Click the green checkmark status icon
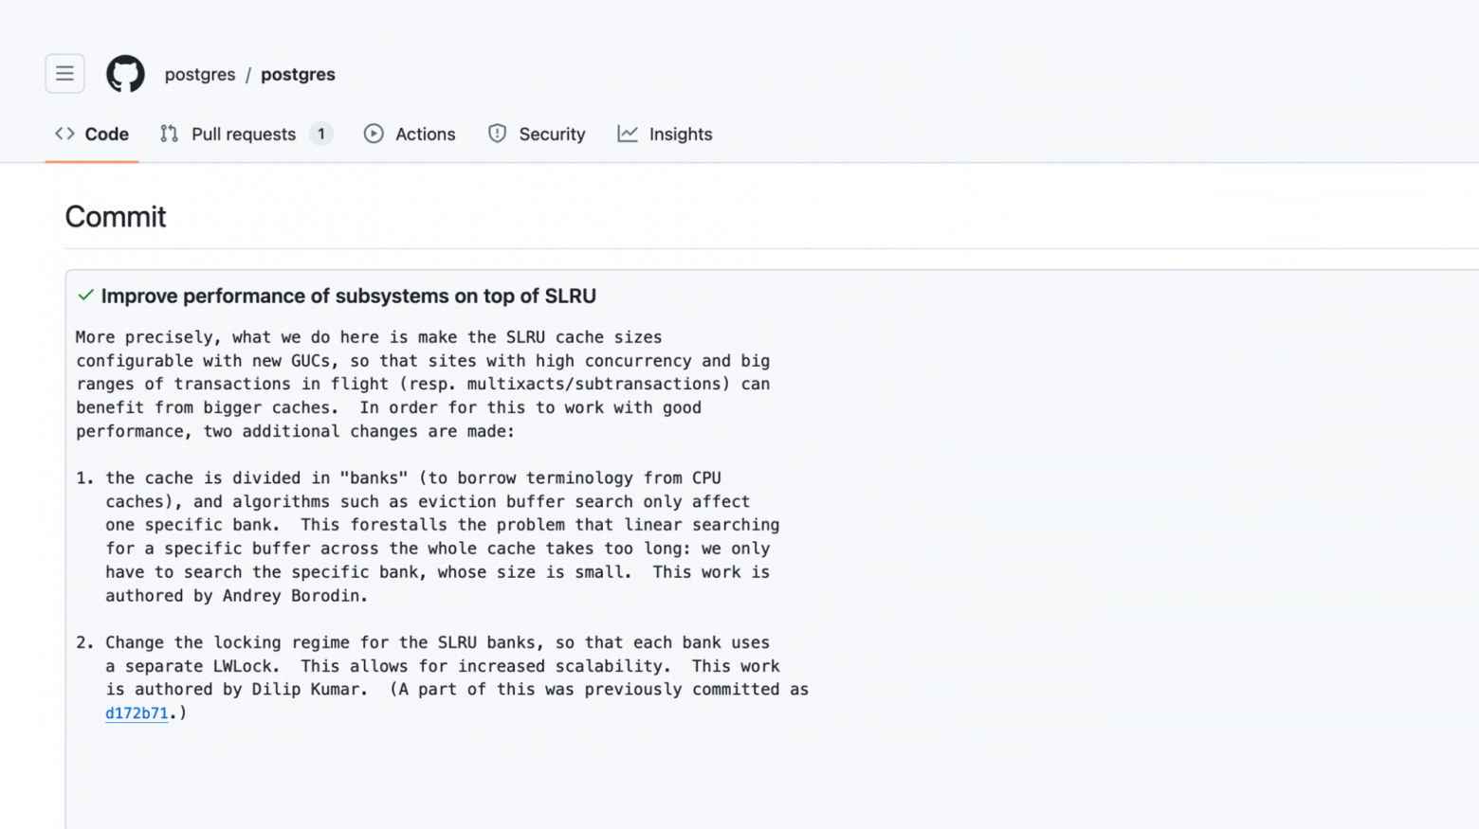The image size is (1479, 829). coord(85,296)
